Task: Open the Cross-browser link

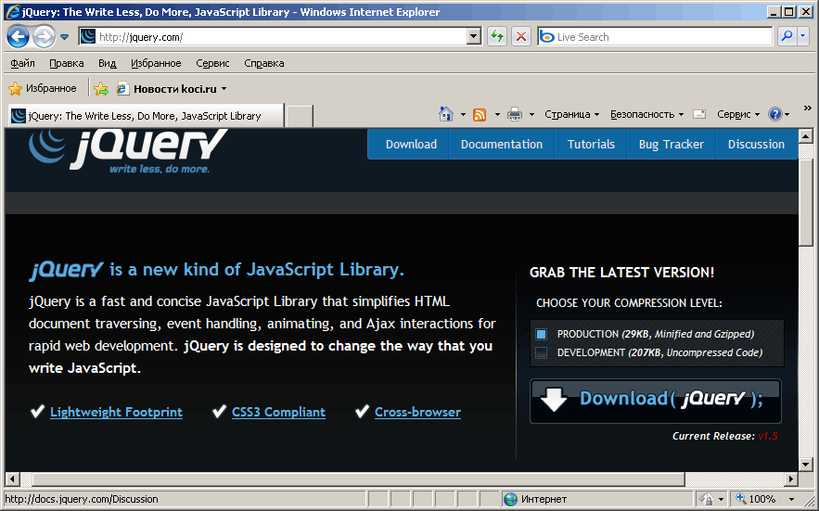Action: click(417, 413)
